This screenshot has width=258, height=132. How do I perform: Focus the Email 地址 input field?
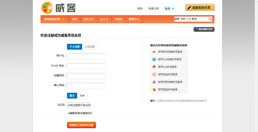86,66
